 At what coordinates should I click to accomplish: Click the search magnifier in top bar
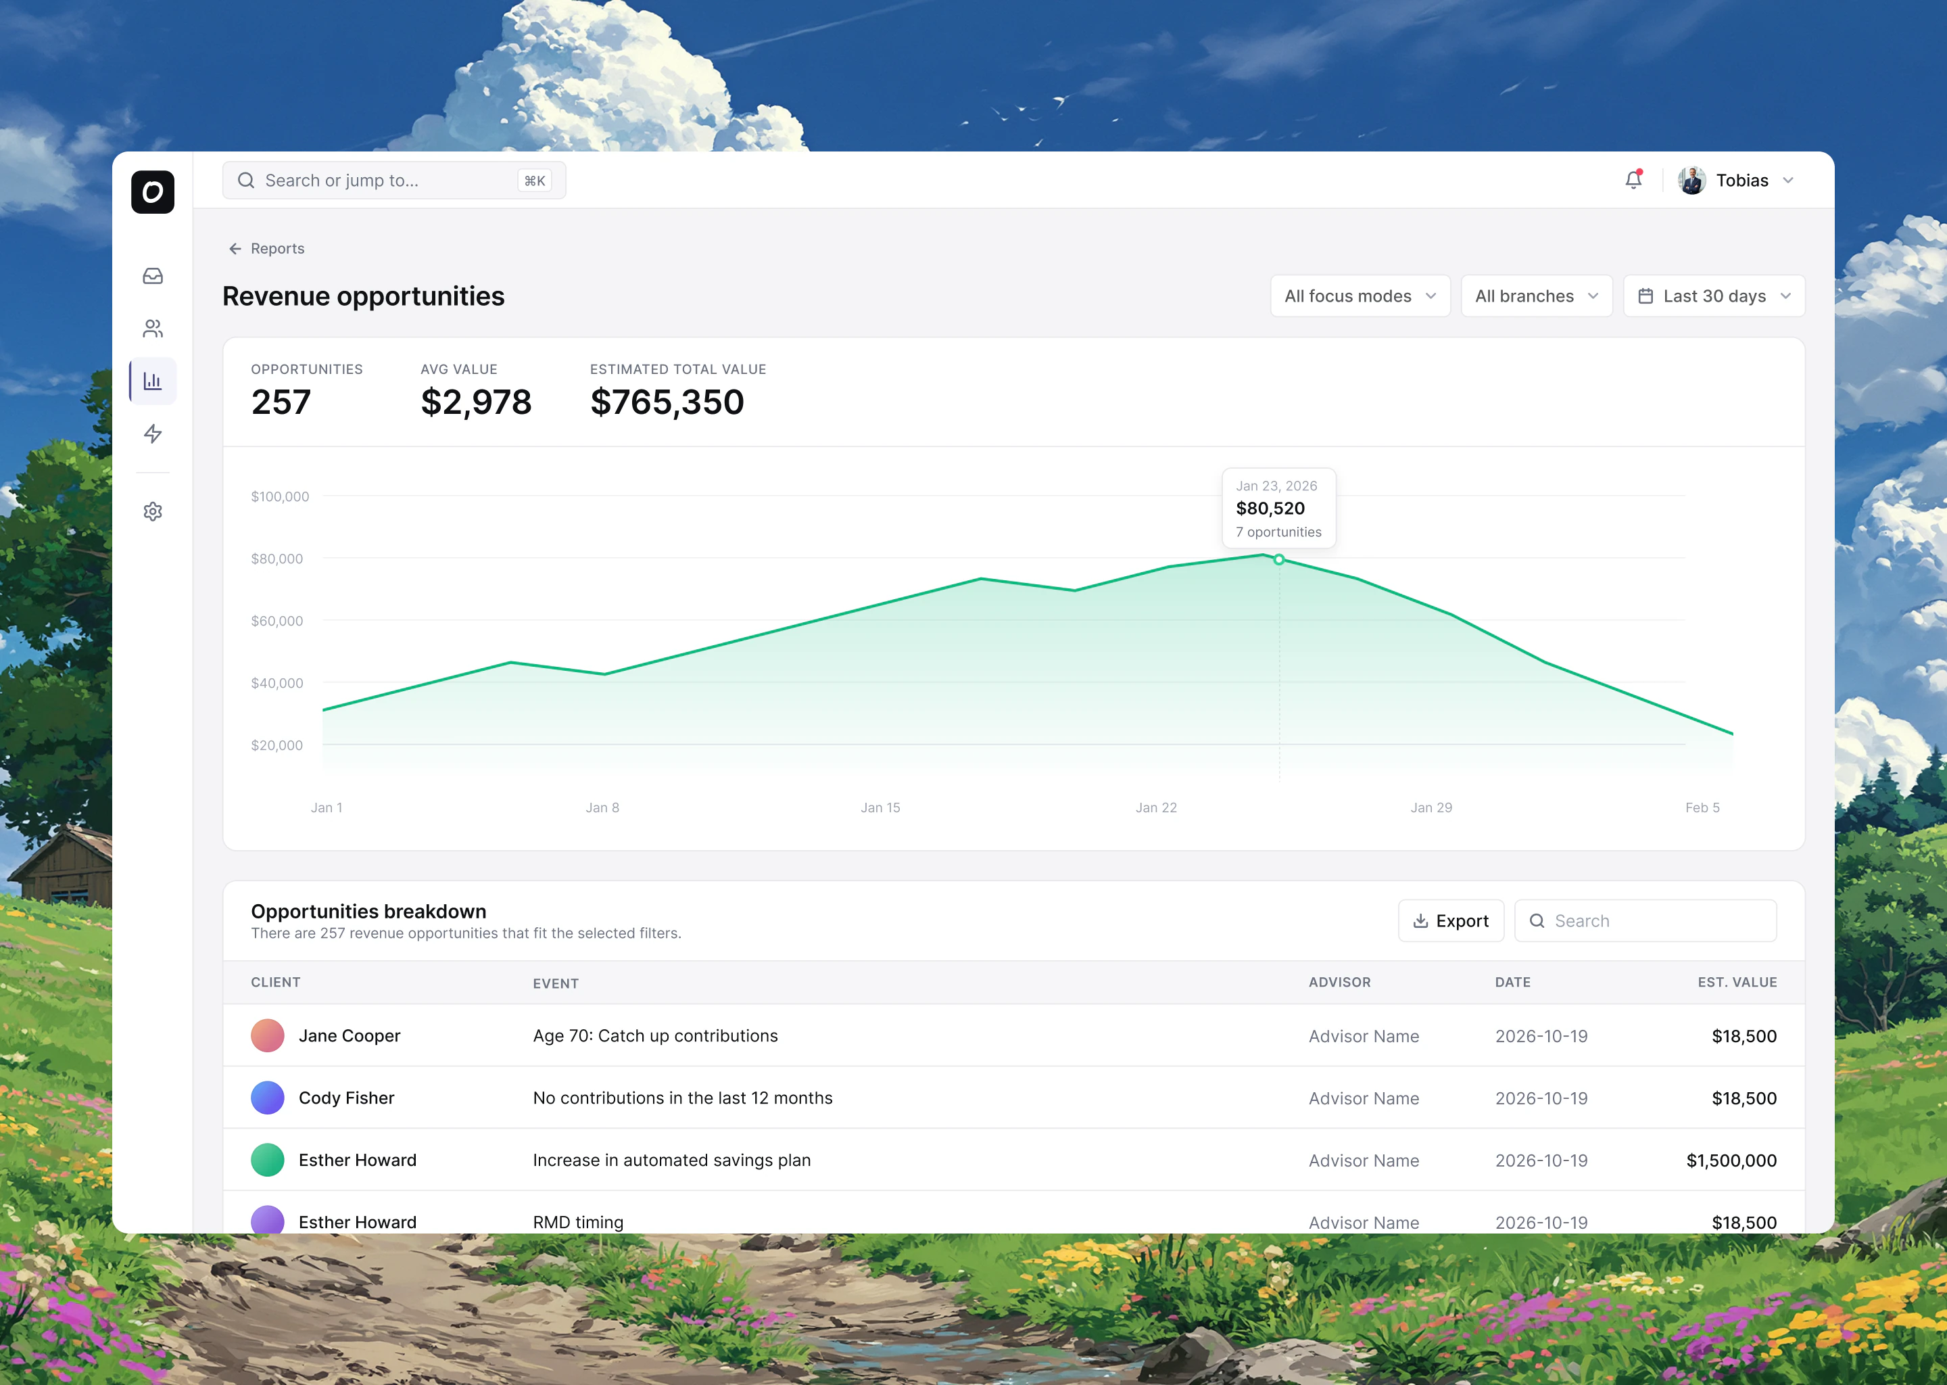click(246, 181)
